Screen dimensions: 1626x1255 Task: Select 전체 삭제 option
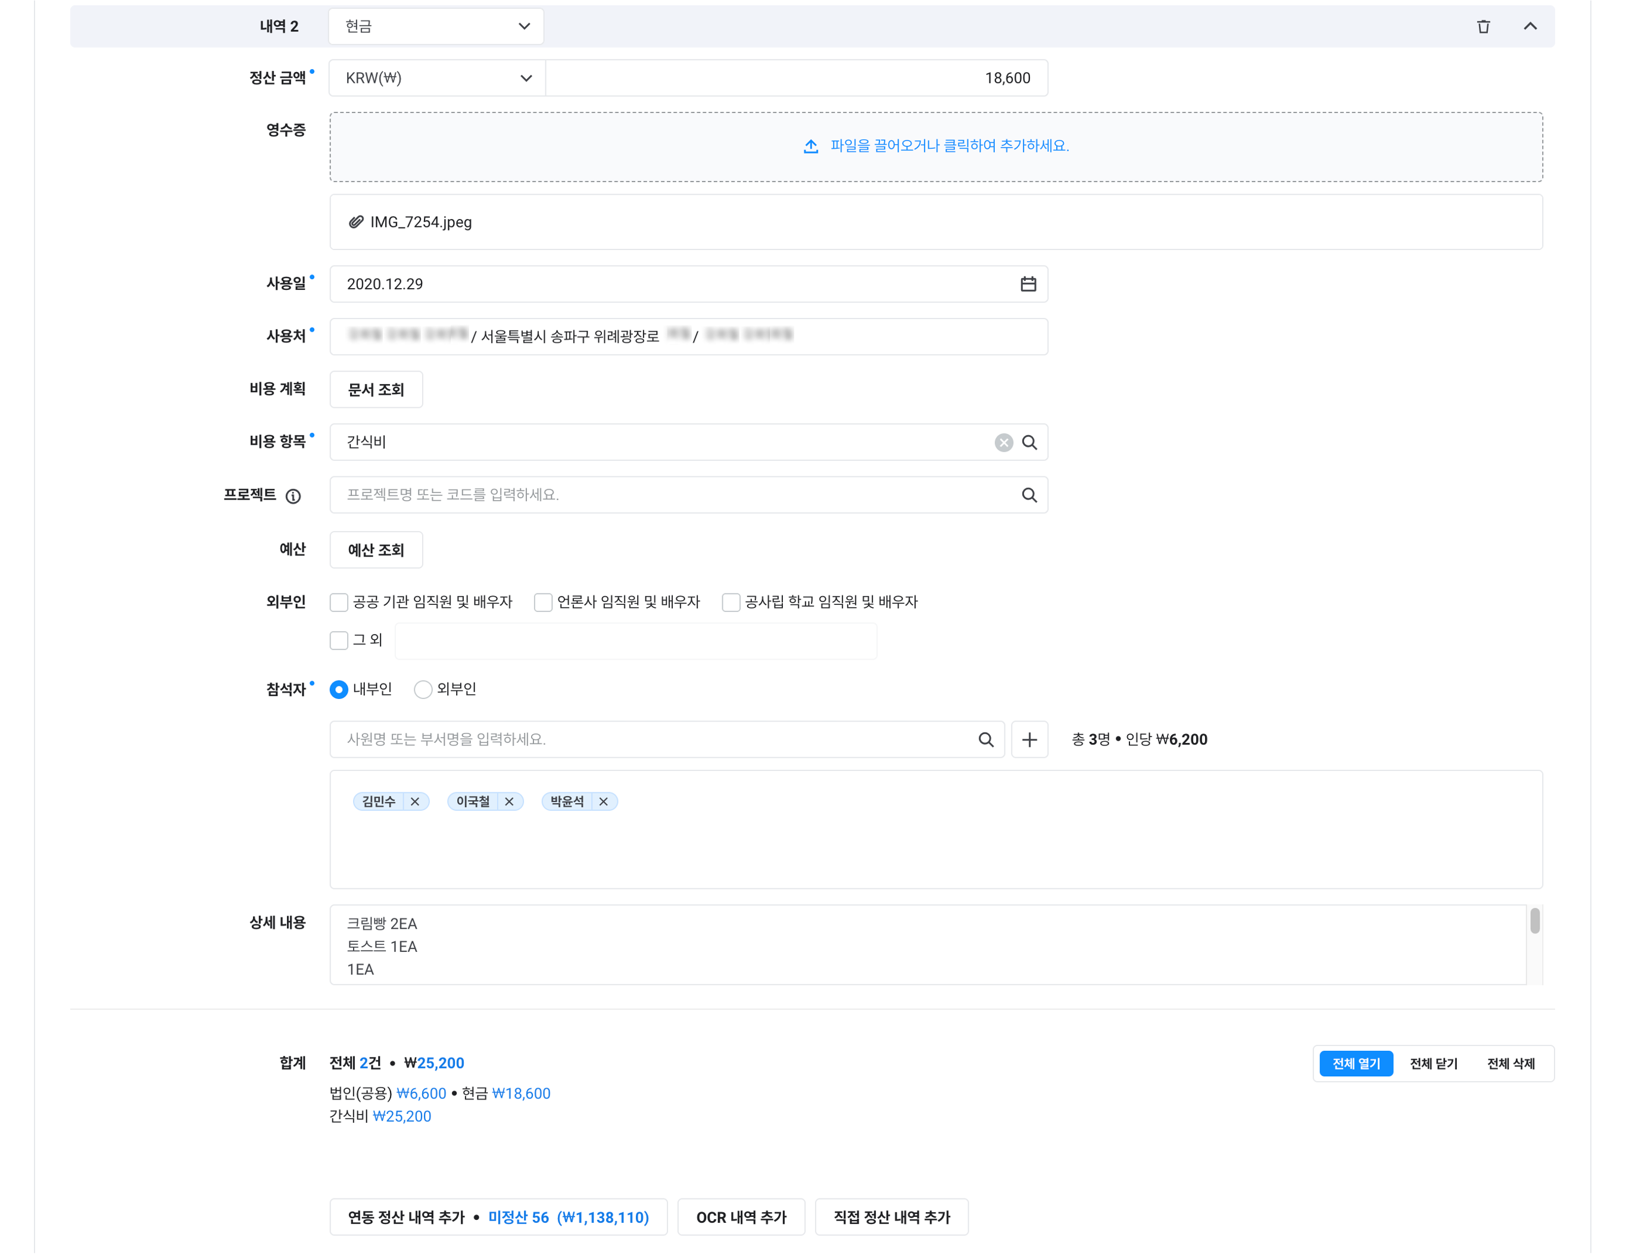[x=1510, y=1064]
